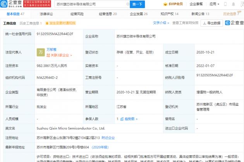244x162 pixels.
Task: Click legal representative name link 万郁葱
Action: [52, 50]
